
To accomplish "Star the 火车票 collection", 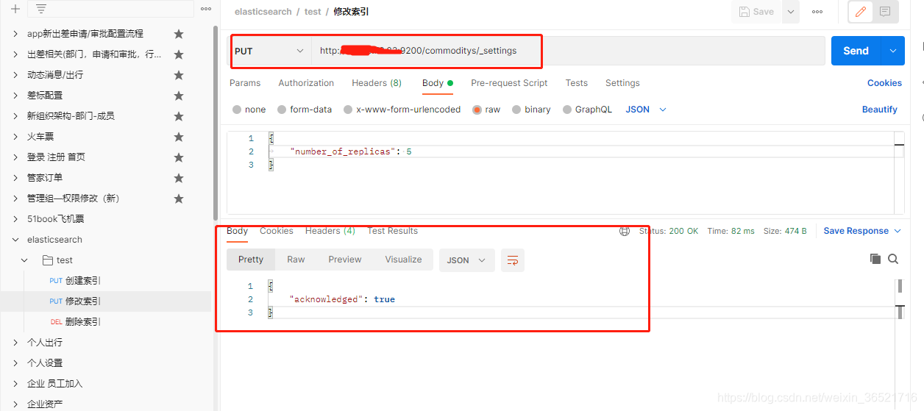I will click(178, 137).
